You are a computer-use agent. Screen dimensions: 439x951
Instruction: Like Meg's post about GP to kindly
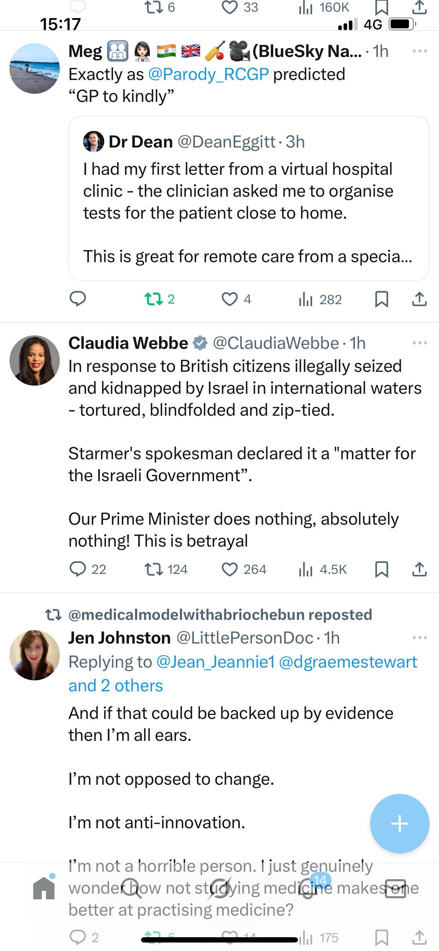point(229,299)
